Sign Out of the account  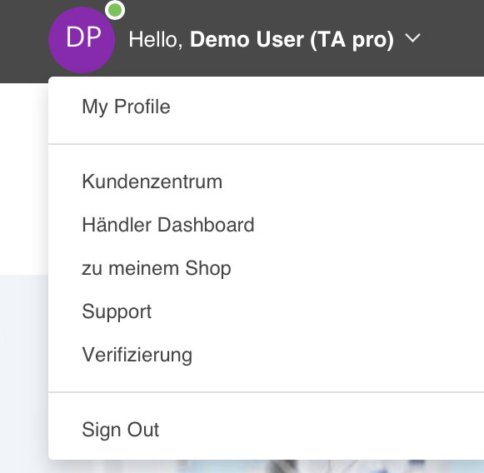click(121, 429)
